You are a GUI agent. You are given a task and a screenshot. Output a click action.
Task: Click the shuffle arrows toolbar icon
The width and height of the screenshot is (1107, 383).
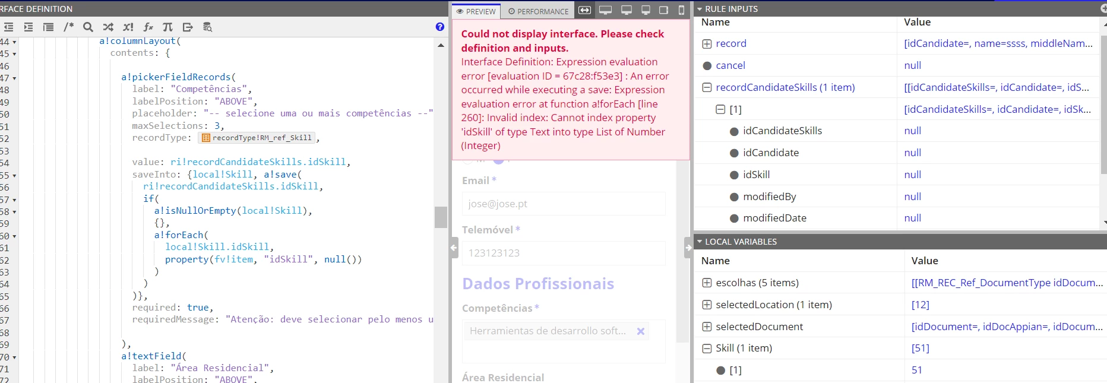[108, 27]
